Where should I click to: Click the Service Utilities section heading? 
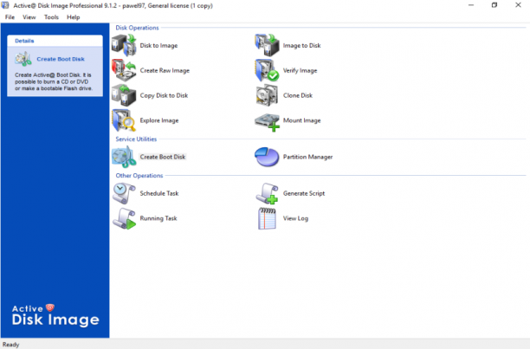pyautogui.click(x=136, y=139)
